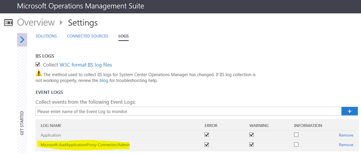Click the IIS LOGS section heading
The width and height of the screenshot is (361, 154).
point(45,56)
